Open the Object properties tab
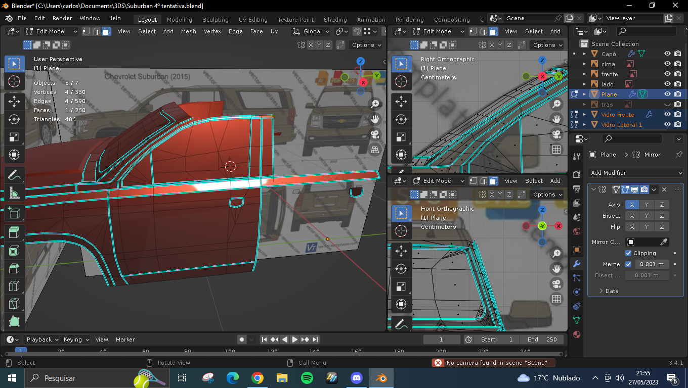Screen dimensions: 688x388 coord(576,250)
